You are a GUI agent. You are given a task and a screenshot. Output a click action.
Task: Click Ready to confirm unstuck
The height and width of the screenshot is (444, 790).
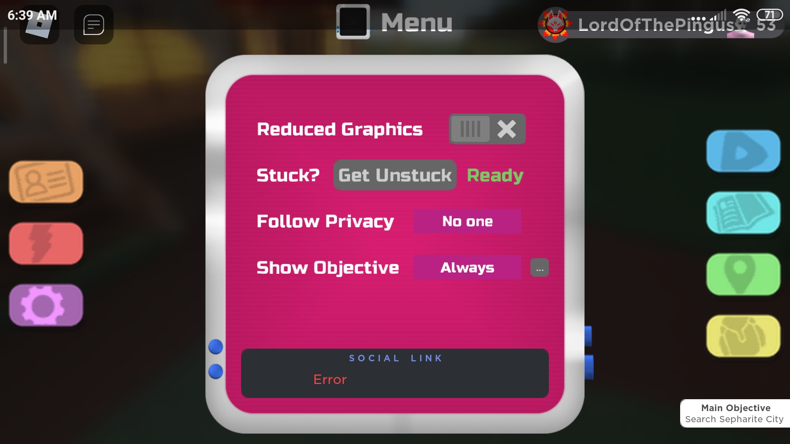tap(495, 176)
